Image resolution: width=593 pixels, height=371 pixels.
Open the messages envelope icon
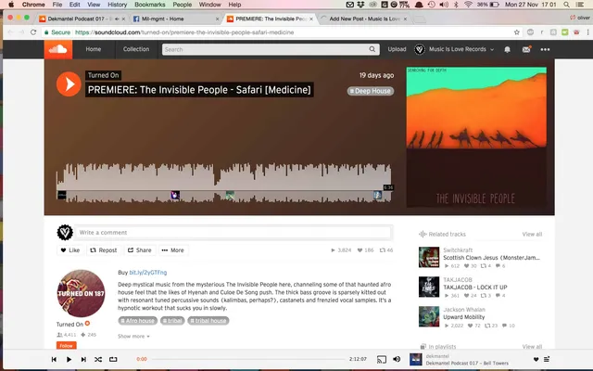(x=526, y=49)
